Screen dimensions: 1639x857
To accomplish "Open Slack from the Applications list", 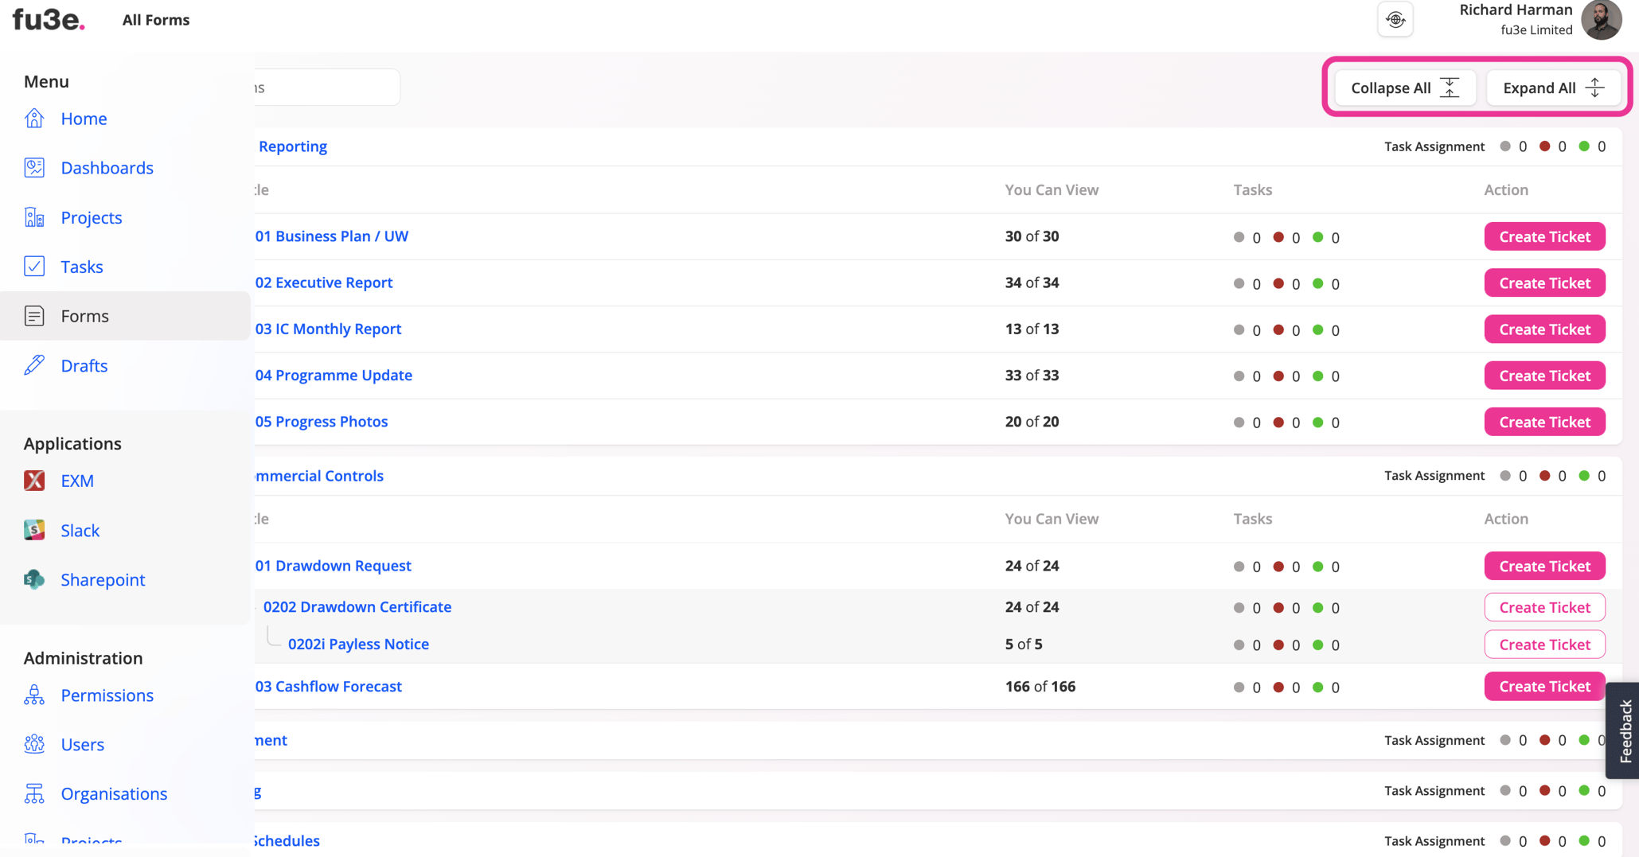I will pos(34,529).
